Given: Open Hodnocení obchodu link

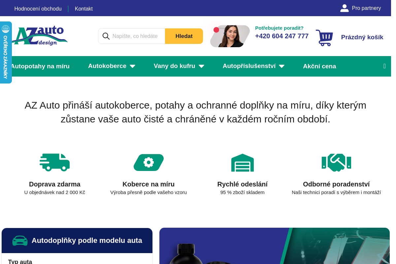Looking at the screenshot, I should point(38,9).
